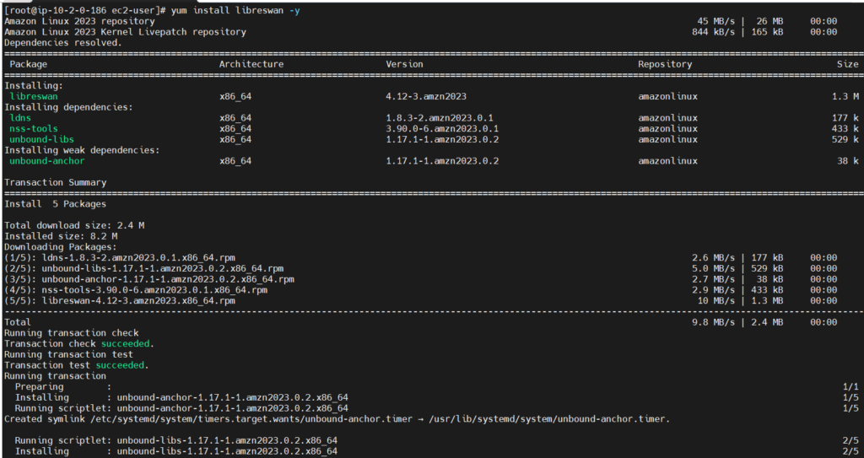Image resolution: width=864 pixels, height=458 pixels.
Task: Click the 'Downloading Packages:' line
Action: [61, 247]
